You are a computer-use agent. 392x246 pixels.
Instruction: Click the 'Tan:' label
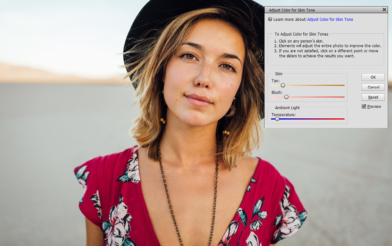[275, 81]
